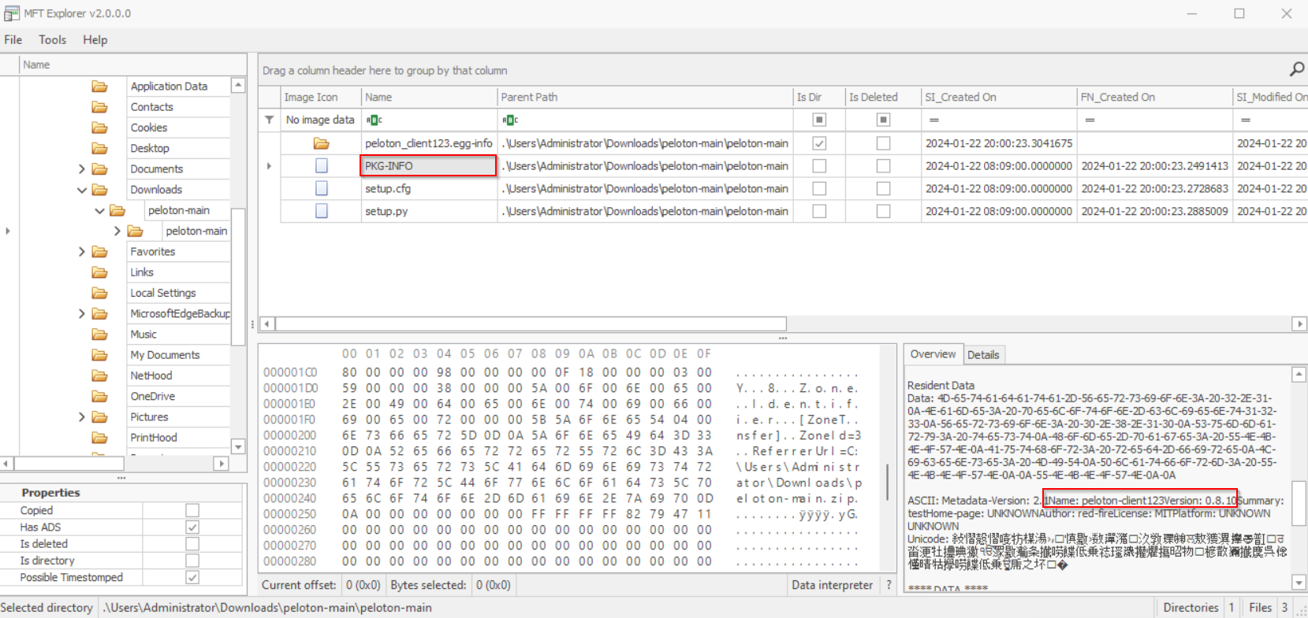Expand the Favorites tree node
This screenshot has height=618, width=1308.
(x=81, y=252)
